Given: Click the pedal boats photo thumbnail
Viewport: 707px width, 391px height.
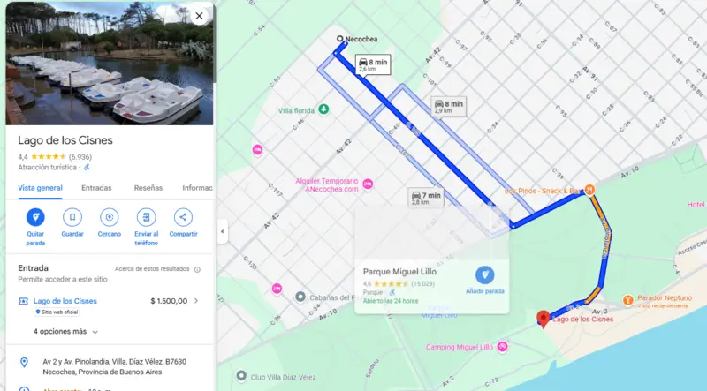Looking at the screenshot, I should (109, 63).
